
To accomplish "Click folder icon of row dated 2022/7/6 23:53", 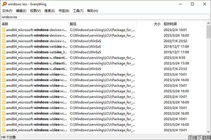I will click(x=4, y=69).
